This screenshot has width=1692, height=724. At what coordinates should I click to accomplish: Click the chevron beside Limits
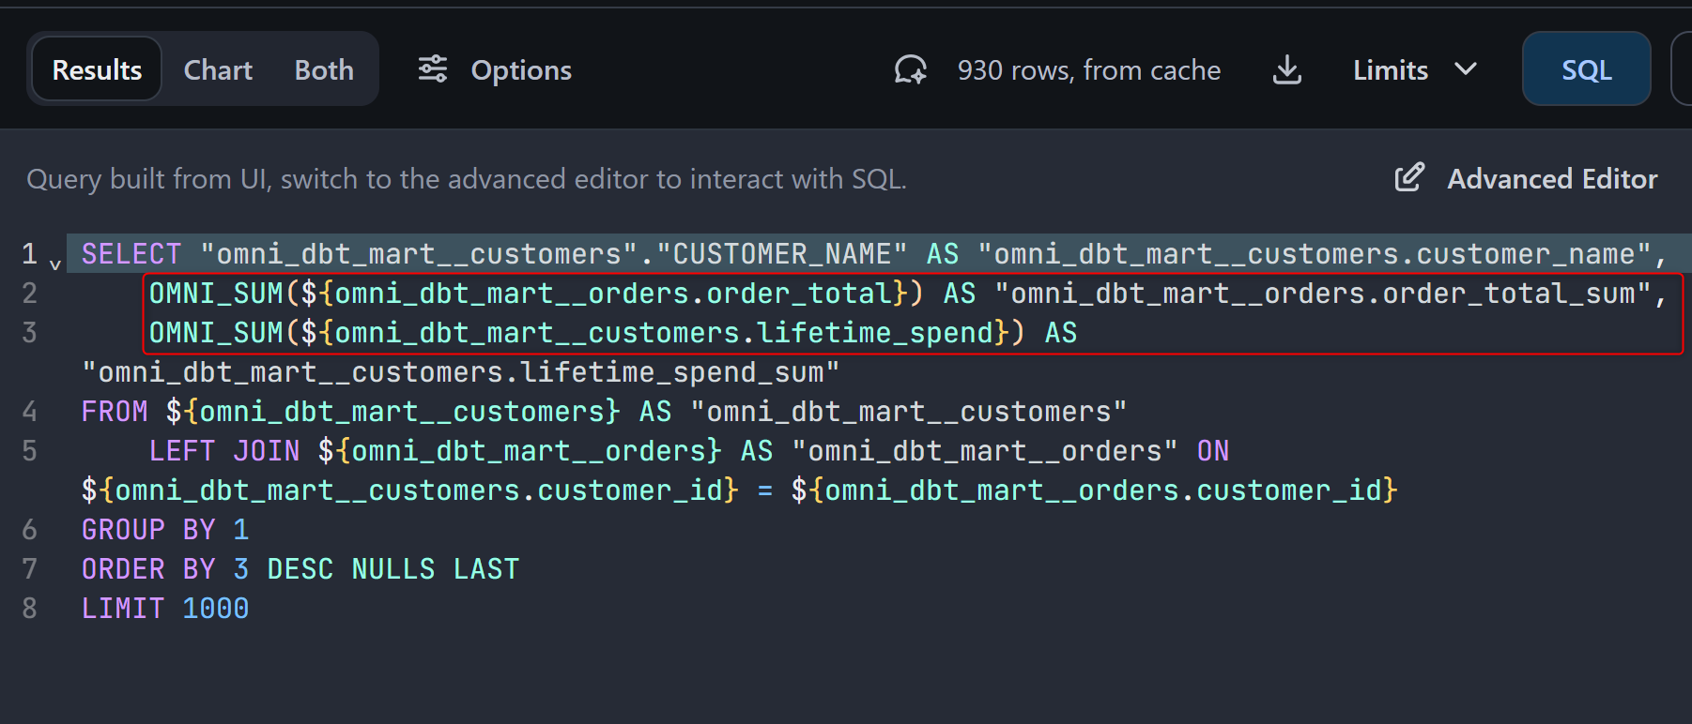click(1466, 69)
